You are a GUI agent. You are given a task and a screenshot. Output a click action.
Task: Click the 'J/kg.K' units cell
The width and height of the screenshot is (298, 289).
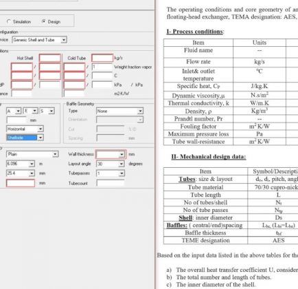pos(260,86)
